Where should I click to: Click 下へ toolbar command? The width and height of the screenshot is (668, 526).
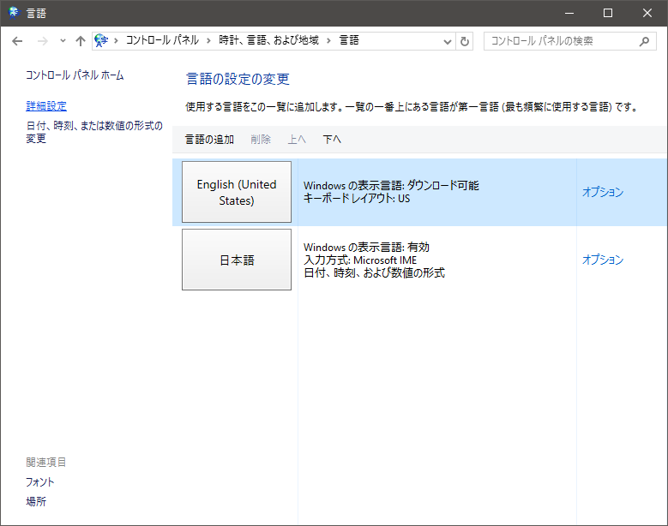(x=332, y=140)
